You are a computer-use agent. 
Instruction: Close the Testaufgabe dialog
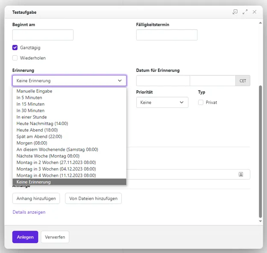255,12
